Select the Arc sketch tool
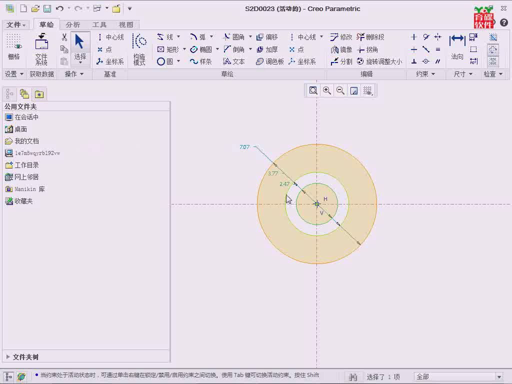This screenshot has height=384, width=512. (x=198, y=37)
